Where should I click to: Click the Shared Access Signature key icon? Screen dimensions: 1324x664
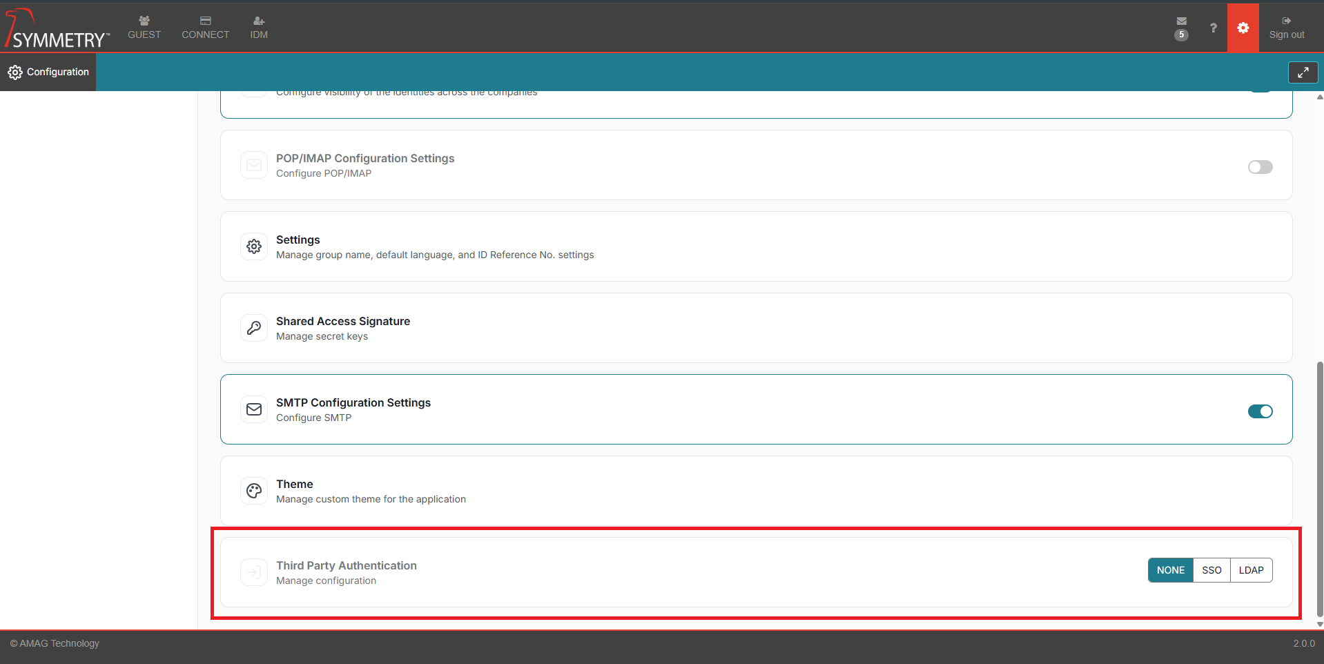click(x=254, y=328)
